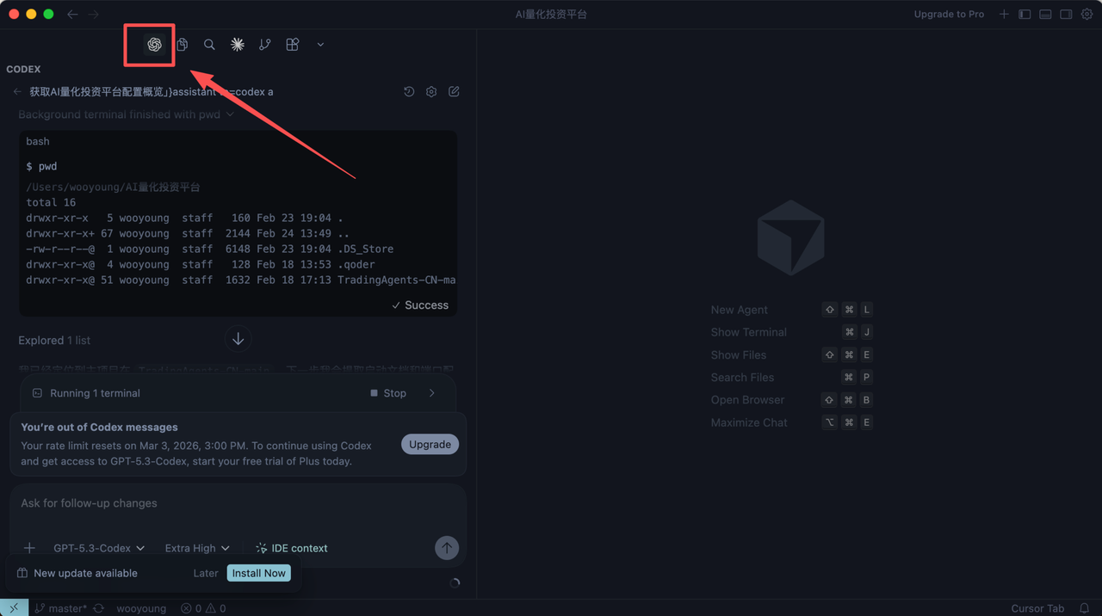Click the master* branch in status bar
1102x616 pixels.
[x=60, y=608]
